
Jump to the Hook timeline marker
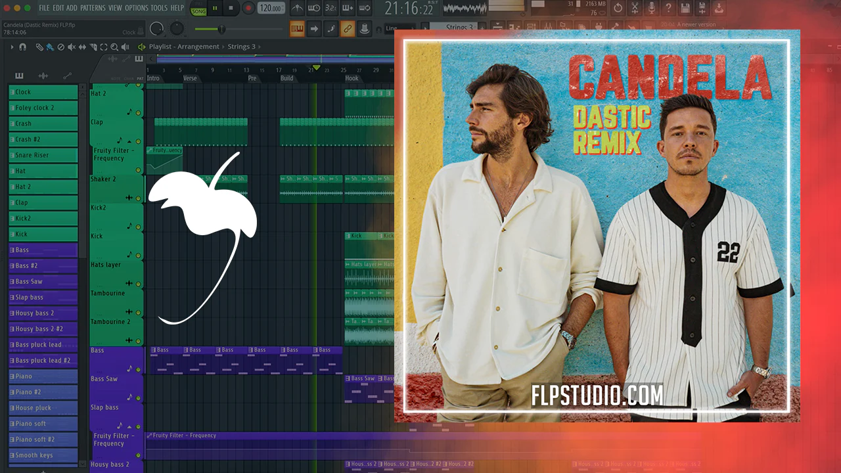point(352,78)
